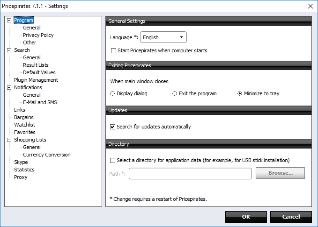The image size is (318, 227).
Task: Open the Watchlist settings page
Action: pyautogui.click(x=24, y=125)
